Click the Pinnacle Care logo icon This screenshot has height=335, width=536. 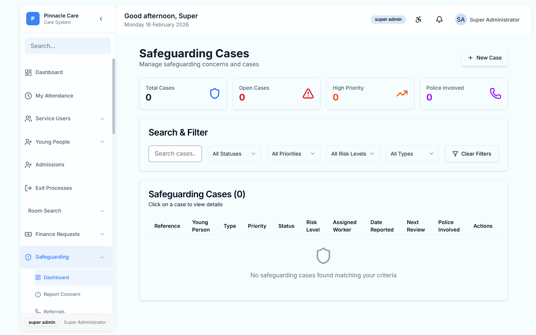[33, 19]
